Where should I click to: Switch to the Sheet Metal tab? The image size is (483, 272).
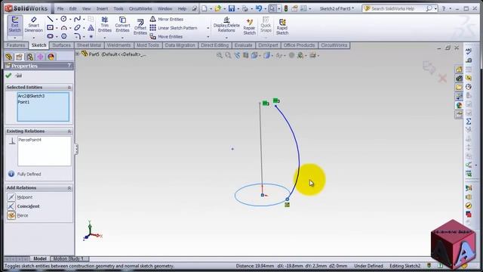coord(89,45)
